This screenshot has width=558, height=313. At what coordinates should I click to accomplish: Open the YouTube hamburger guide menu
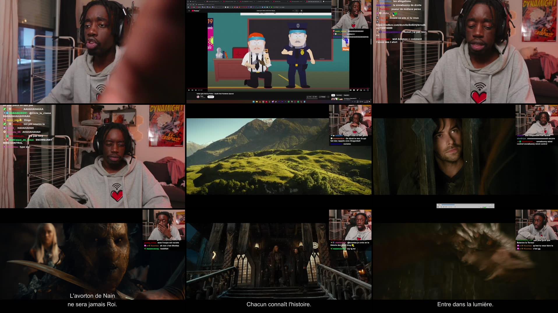click(189, 11)
